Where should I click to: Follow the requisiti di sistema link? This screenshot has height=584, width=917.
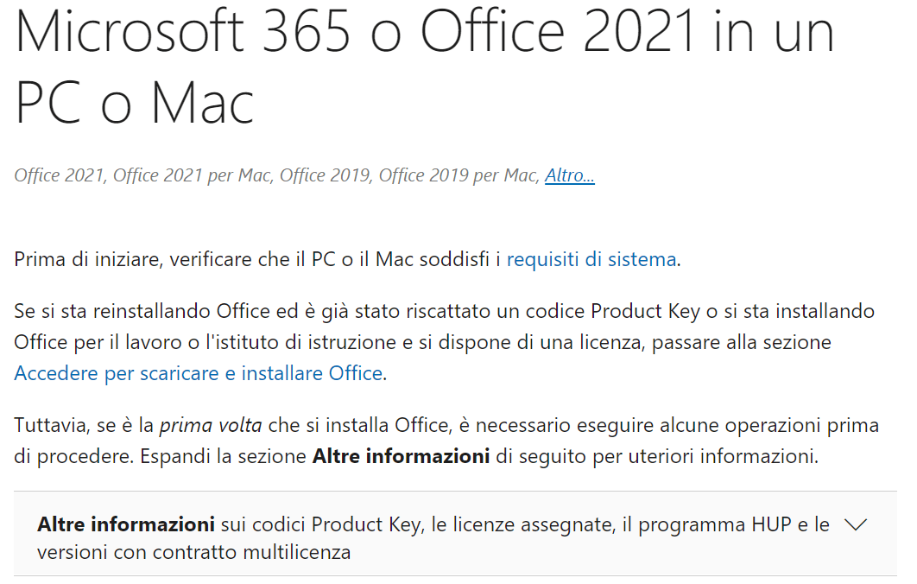pyautogui.click(x=591, y=259)
